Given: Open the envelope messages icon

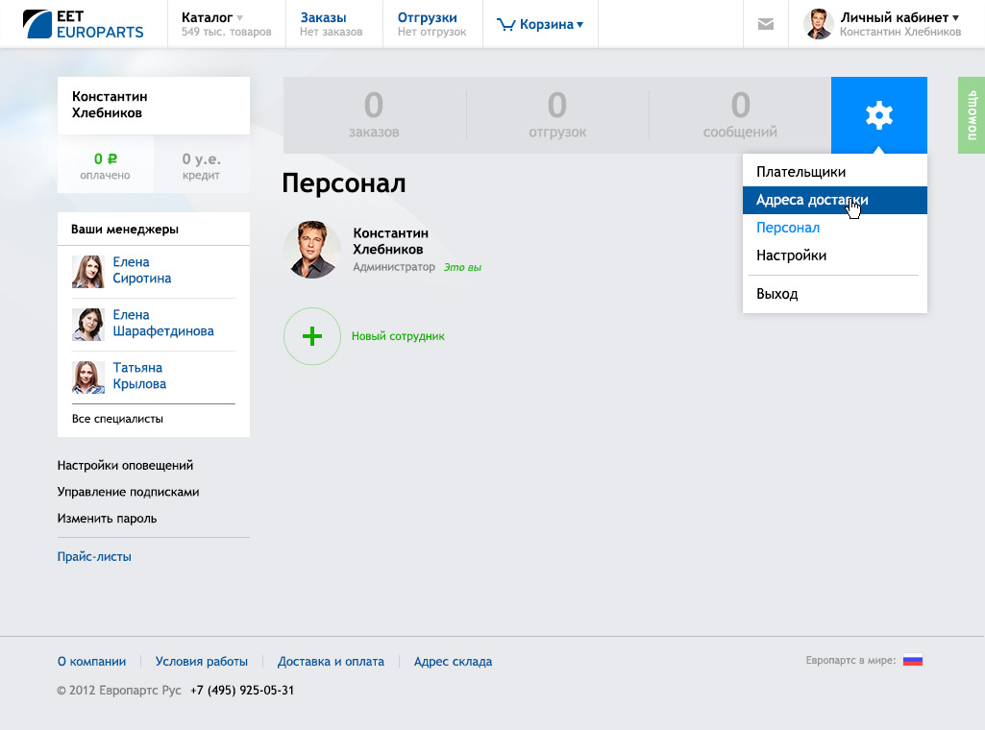Looking at the screenshot, I should pos(766,24).
